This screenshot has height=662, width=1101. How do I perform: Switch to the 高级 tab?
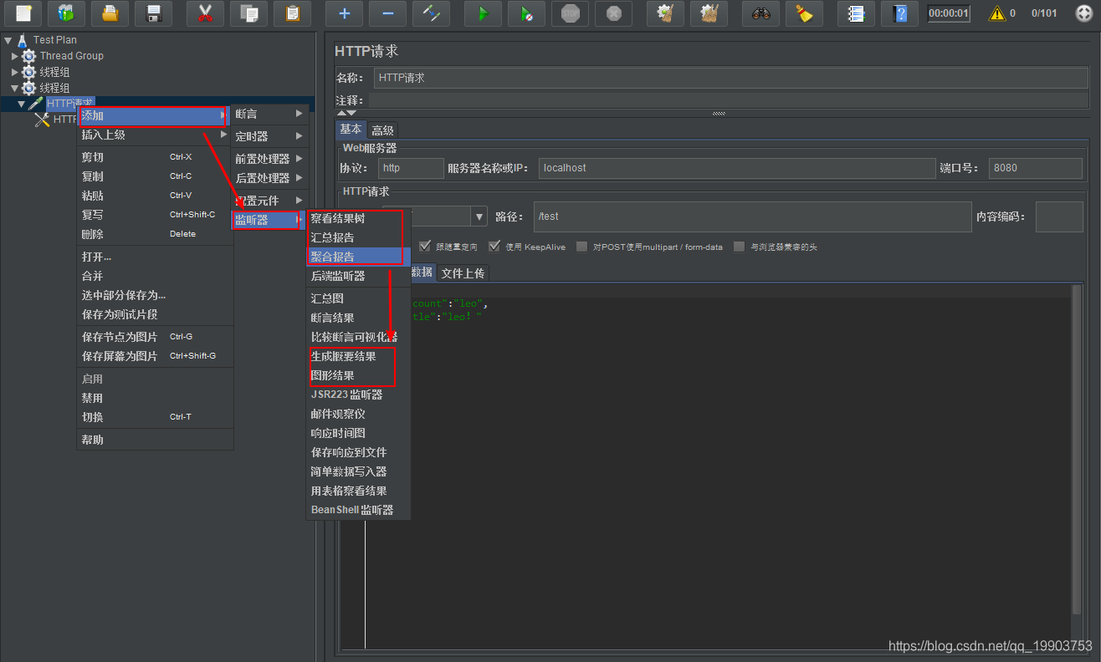coord(382,130)
